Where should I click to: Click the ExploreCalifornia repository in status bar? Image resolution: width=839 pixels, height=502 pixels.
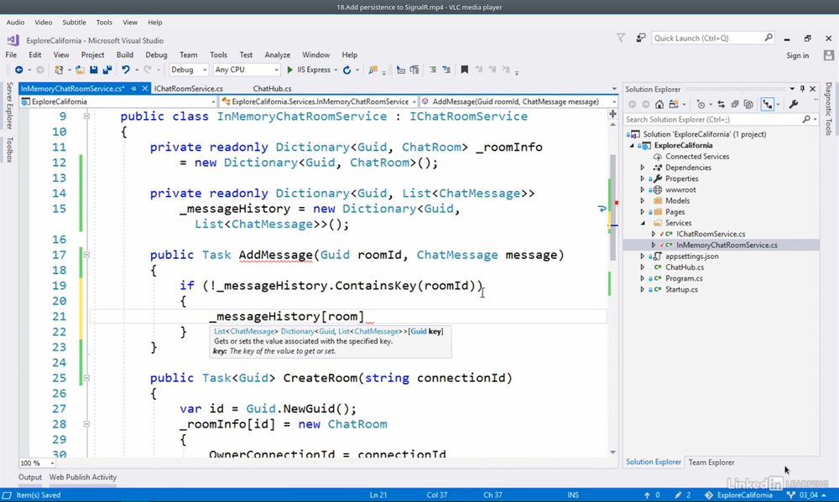click(x=739, y=495)
